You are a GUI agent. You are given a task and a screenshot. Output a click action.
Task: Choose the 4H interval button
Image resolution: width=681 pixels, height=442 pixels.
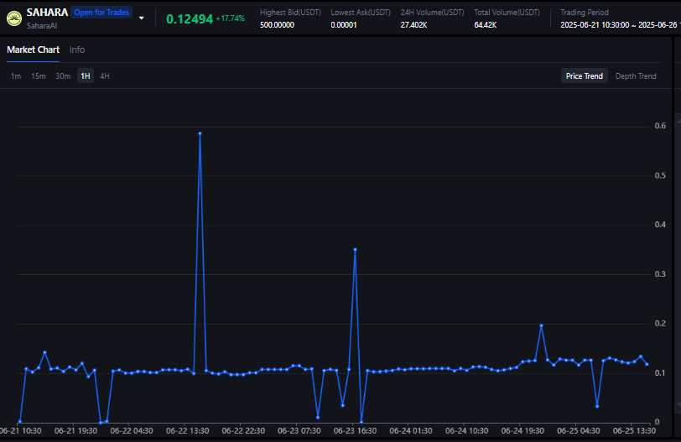click(x=104, y=76)
